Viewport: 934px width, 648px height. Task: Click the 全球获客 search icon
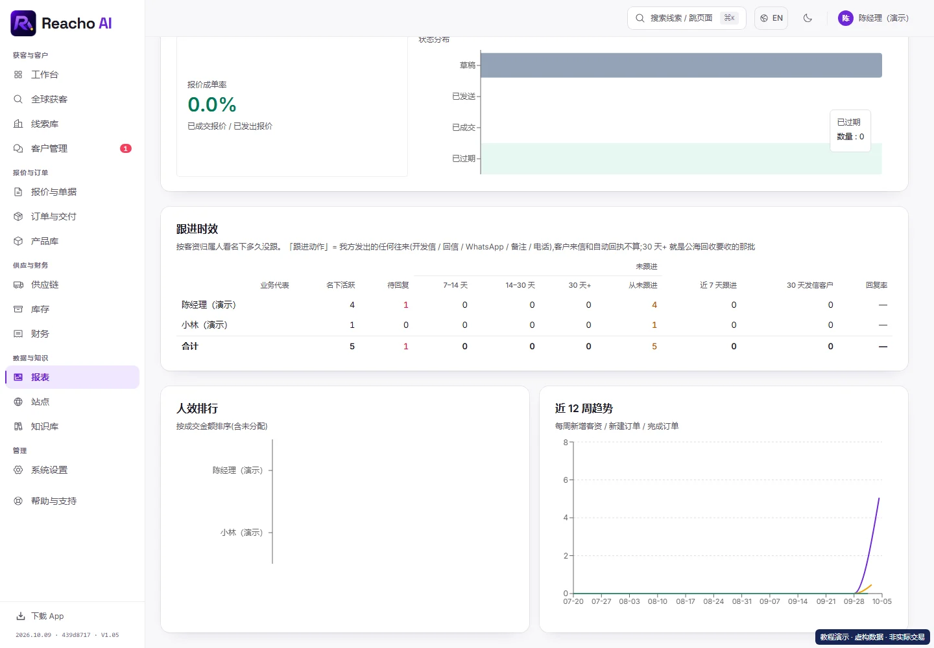pyautogui.click(x=18, y=99)
